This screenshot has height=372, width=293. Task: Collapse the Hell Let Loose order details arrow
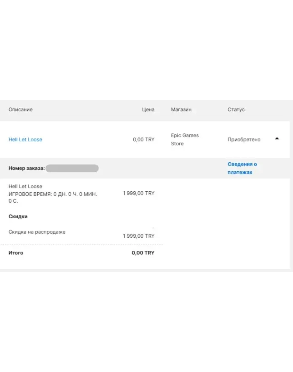click(x=277, y=139)
